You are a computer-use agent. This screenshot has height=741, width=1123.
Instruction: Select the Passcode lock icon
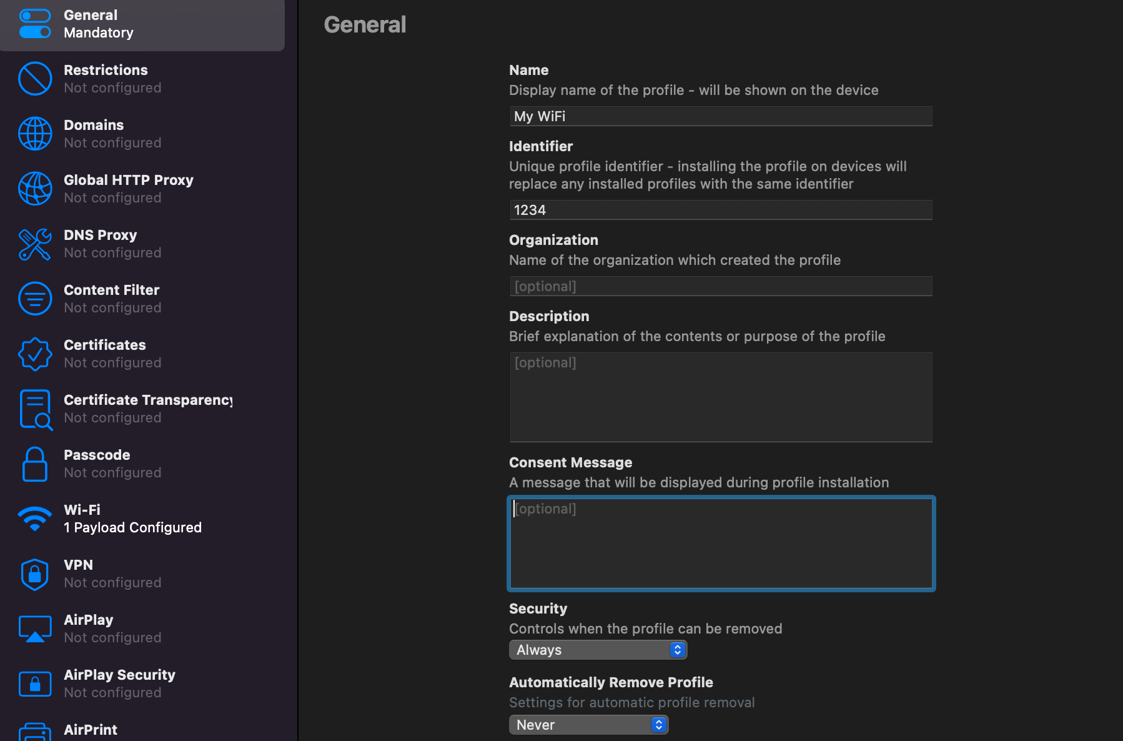[35, 464]
